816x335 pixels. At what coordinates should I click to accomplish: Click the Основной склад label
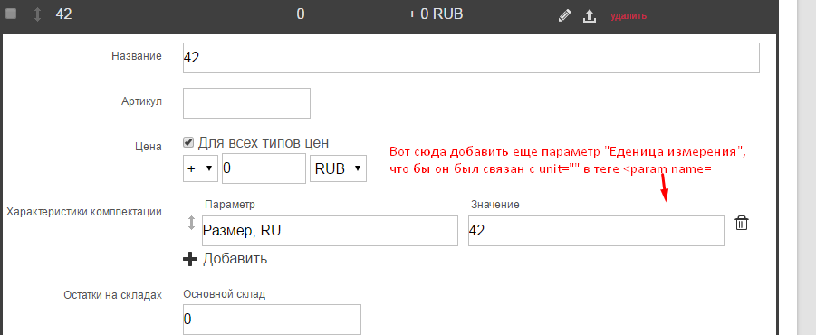[225, 294]
